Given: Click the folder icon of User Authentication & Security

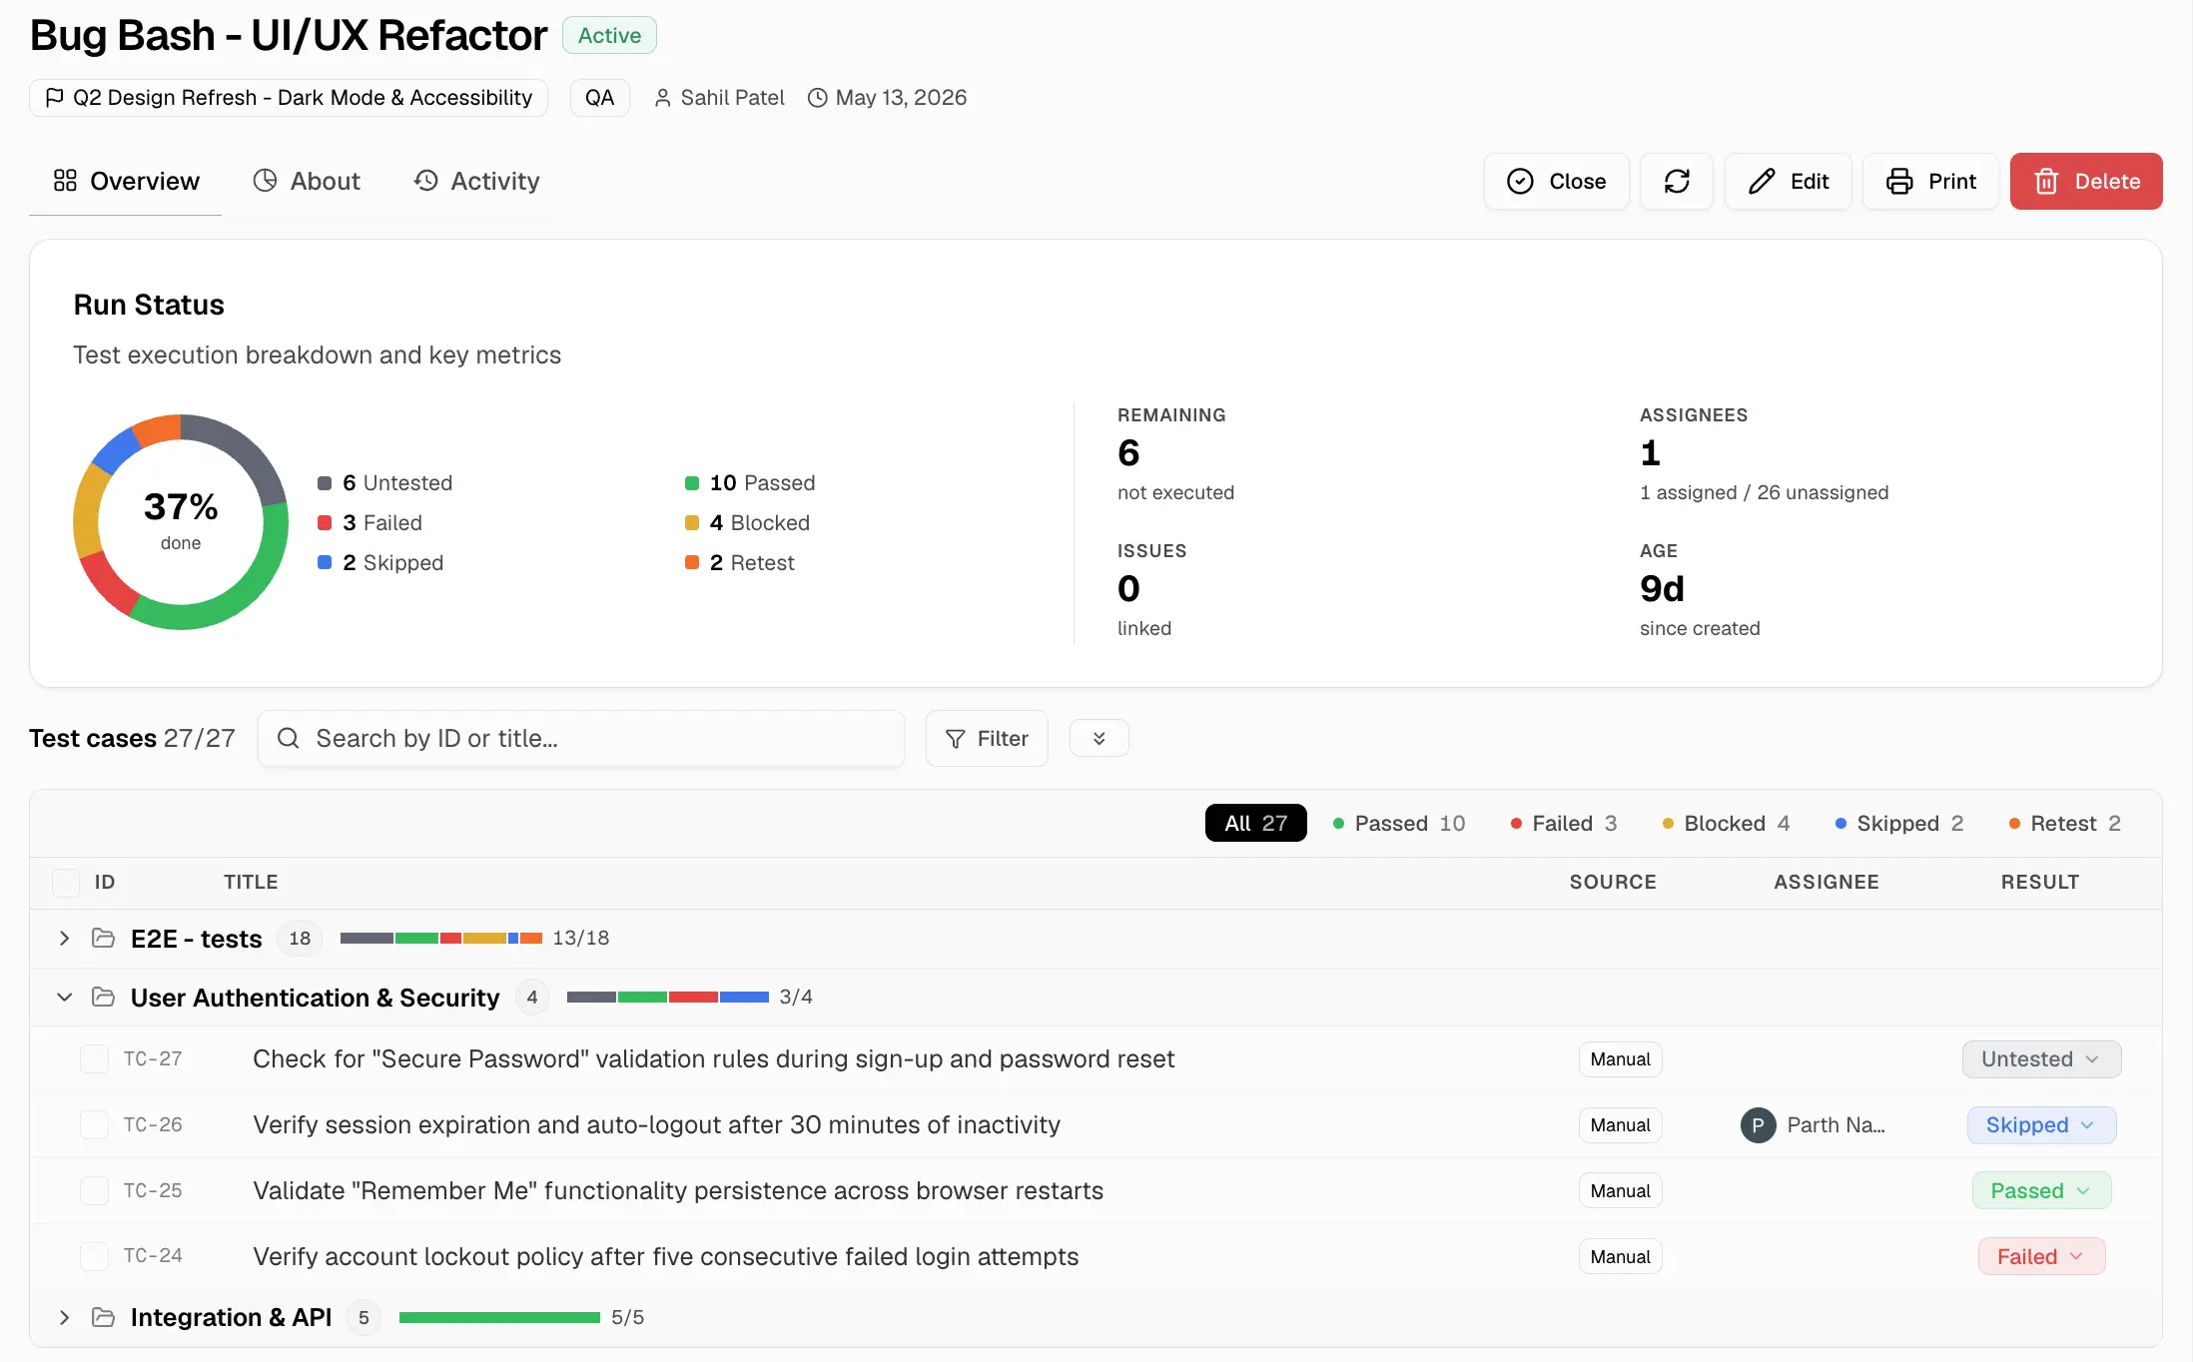Looking at the screenshot, I should (x=103, y=997).
